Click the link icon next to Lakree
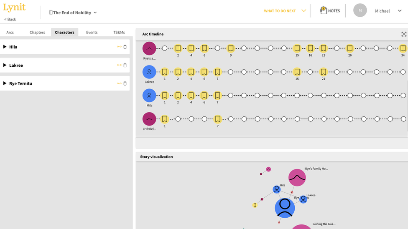Image resolution: width=408 pixels, height=229 pixels. [119, 65]
